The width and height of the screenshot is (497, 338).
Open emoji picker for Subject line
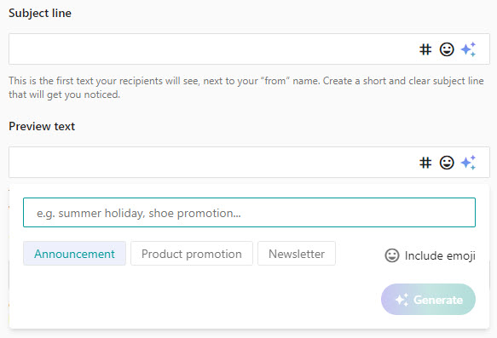(x=447, y=49)
